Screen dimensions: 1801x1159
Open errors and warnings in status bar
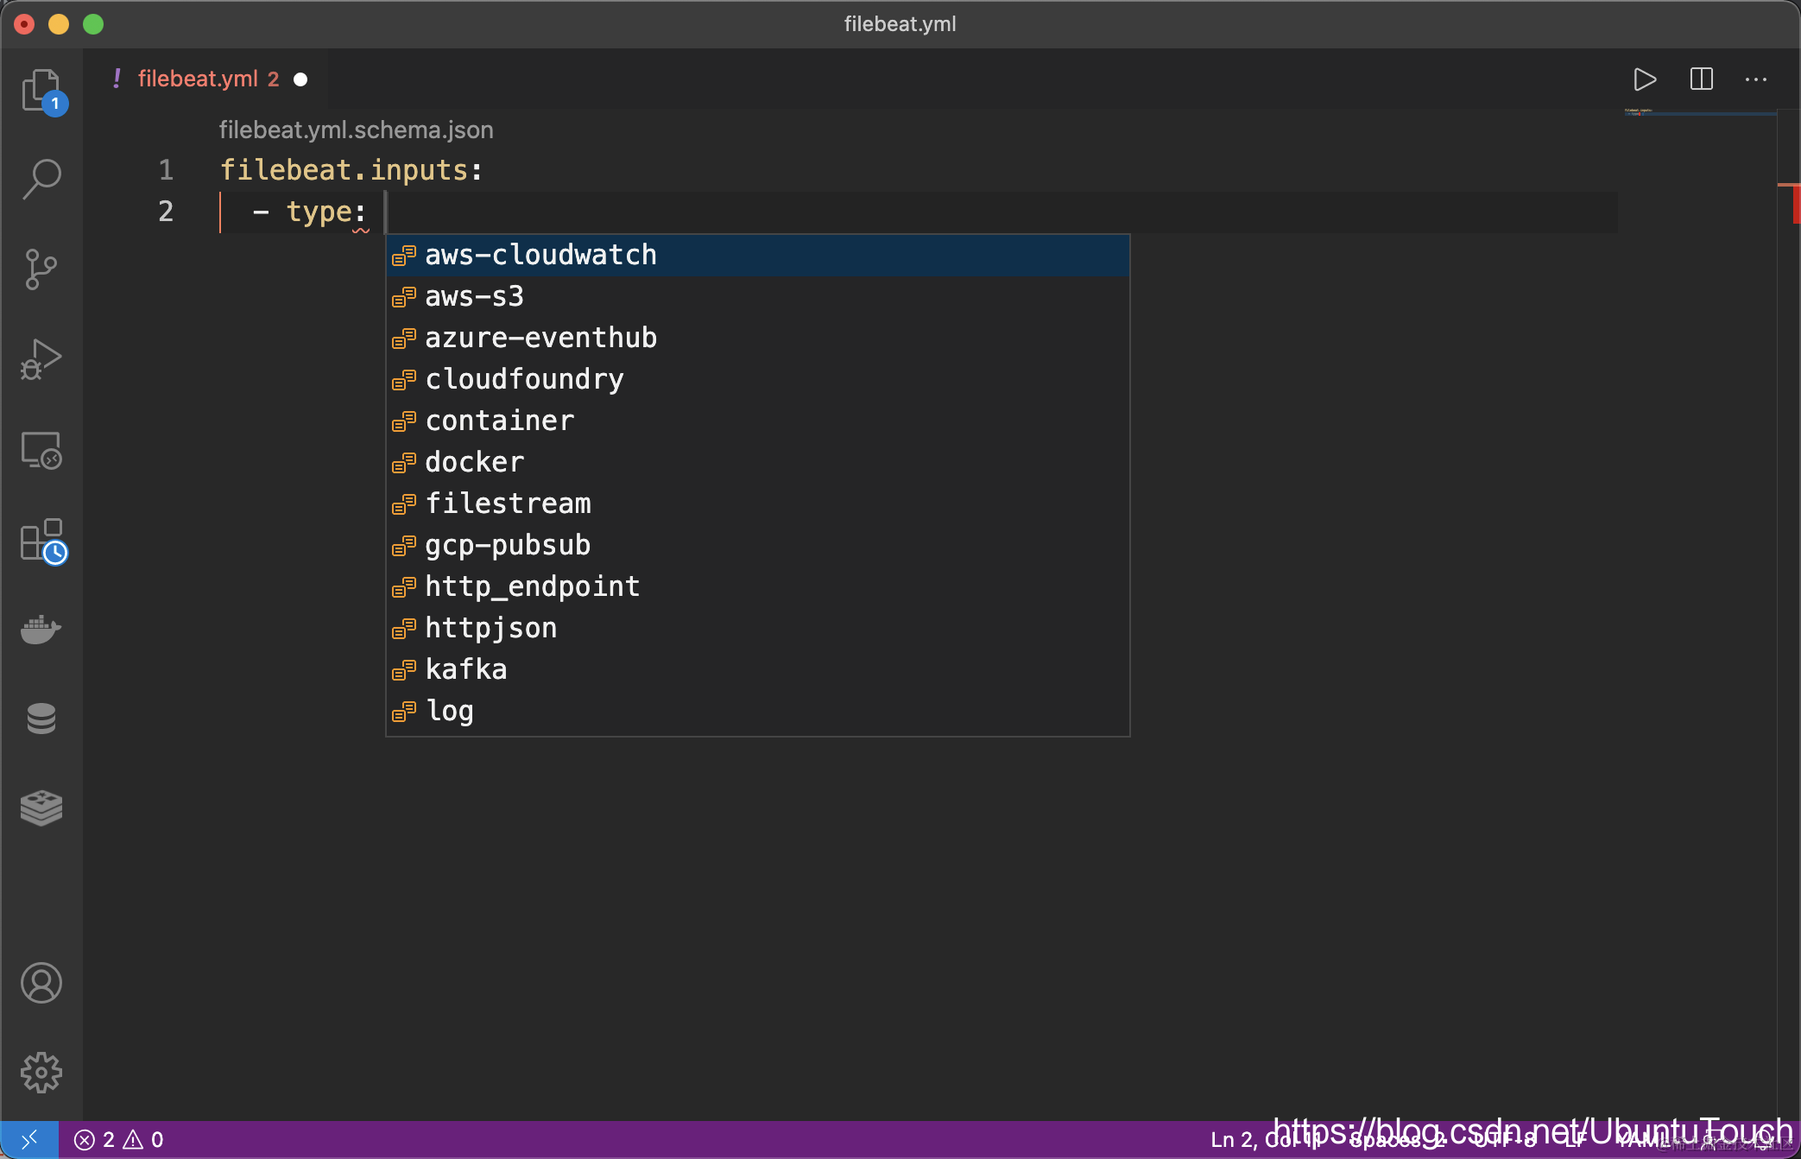[119, 1140]
